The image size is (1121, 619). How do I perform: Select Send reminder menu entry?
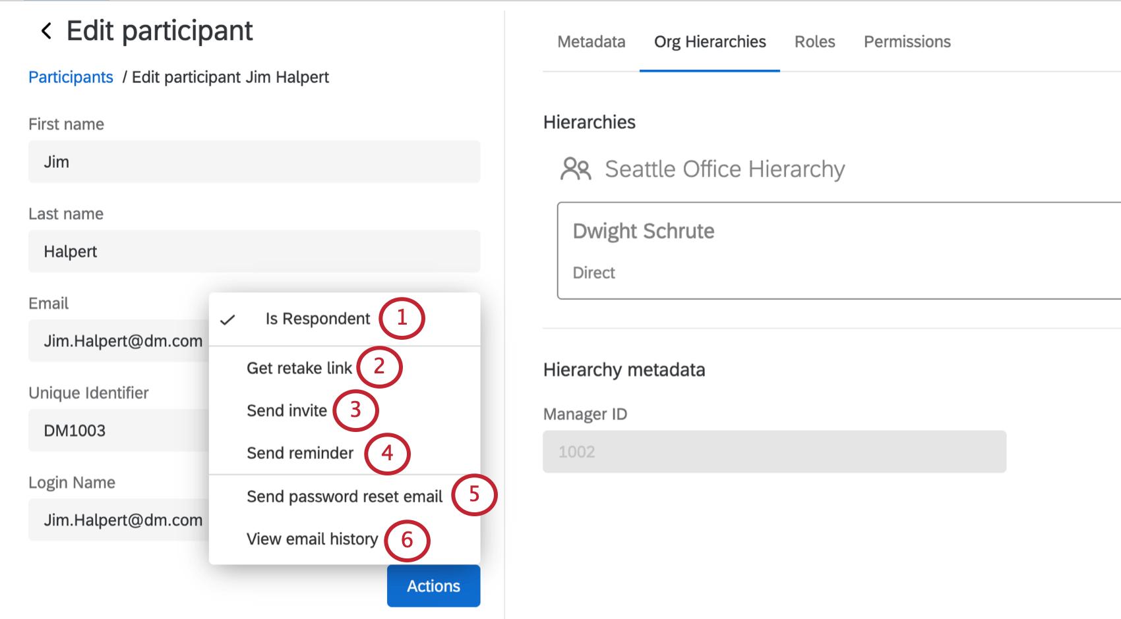click(x=300, y=453)
